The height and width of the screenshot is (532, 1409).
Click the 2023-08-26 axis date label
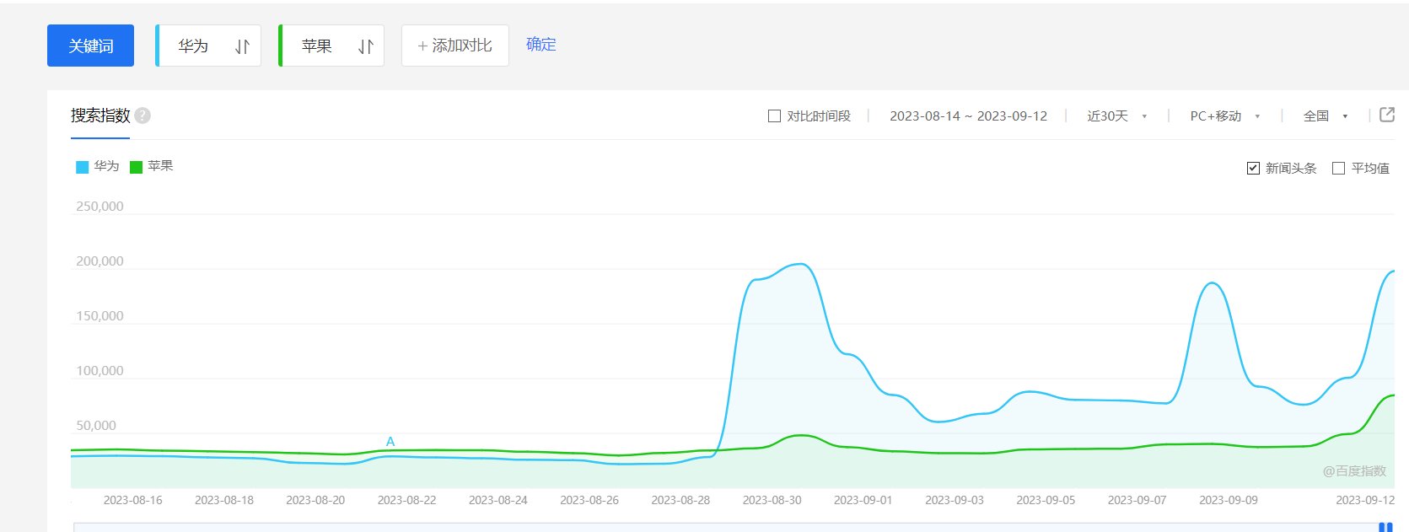(589, 500)
